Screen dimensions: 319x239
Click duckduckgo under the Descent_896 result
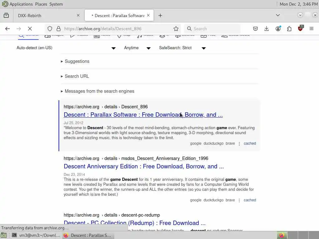pyautogui.click(x=213, y=143)
